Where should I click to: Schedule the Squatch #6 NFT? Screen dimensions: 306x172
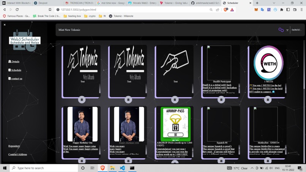coord(221,161)
